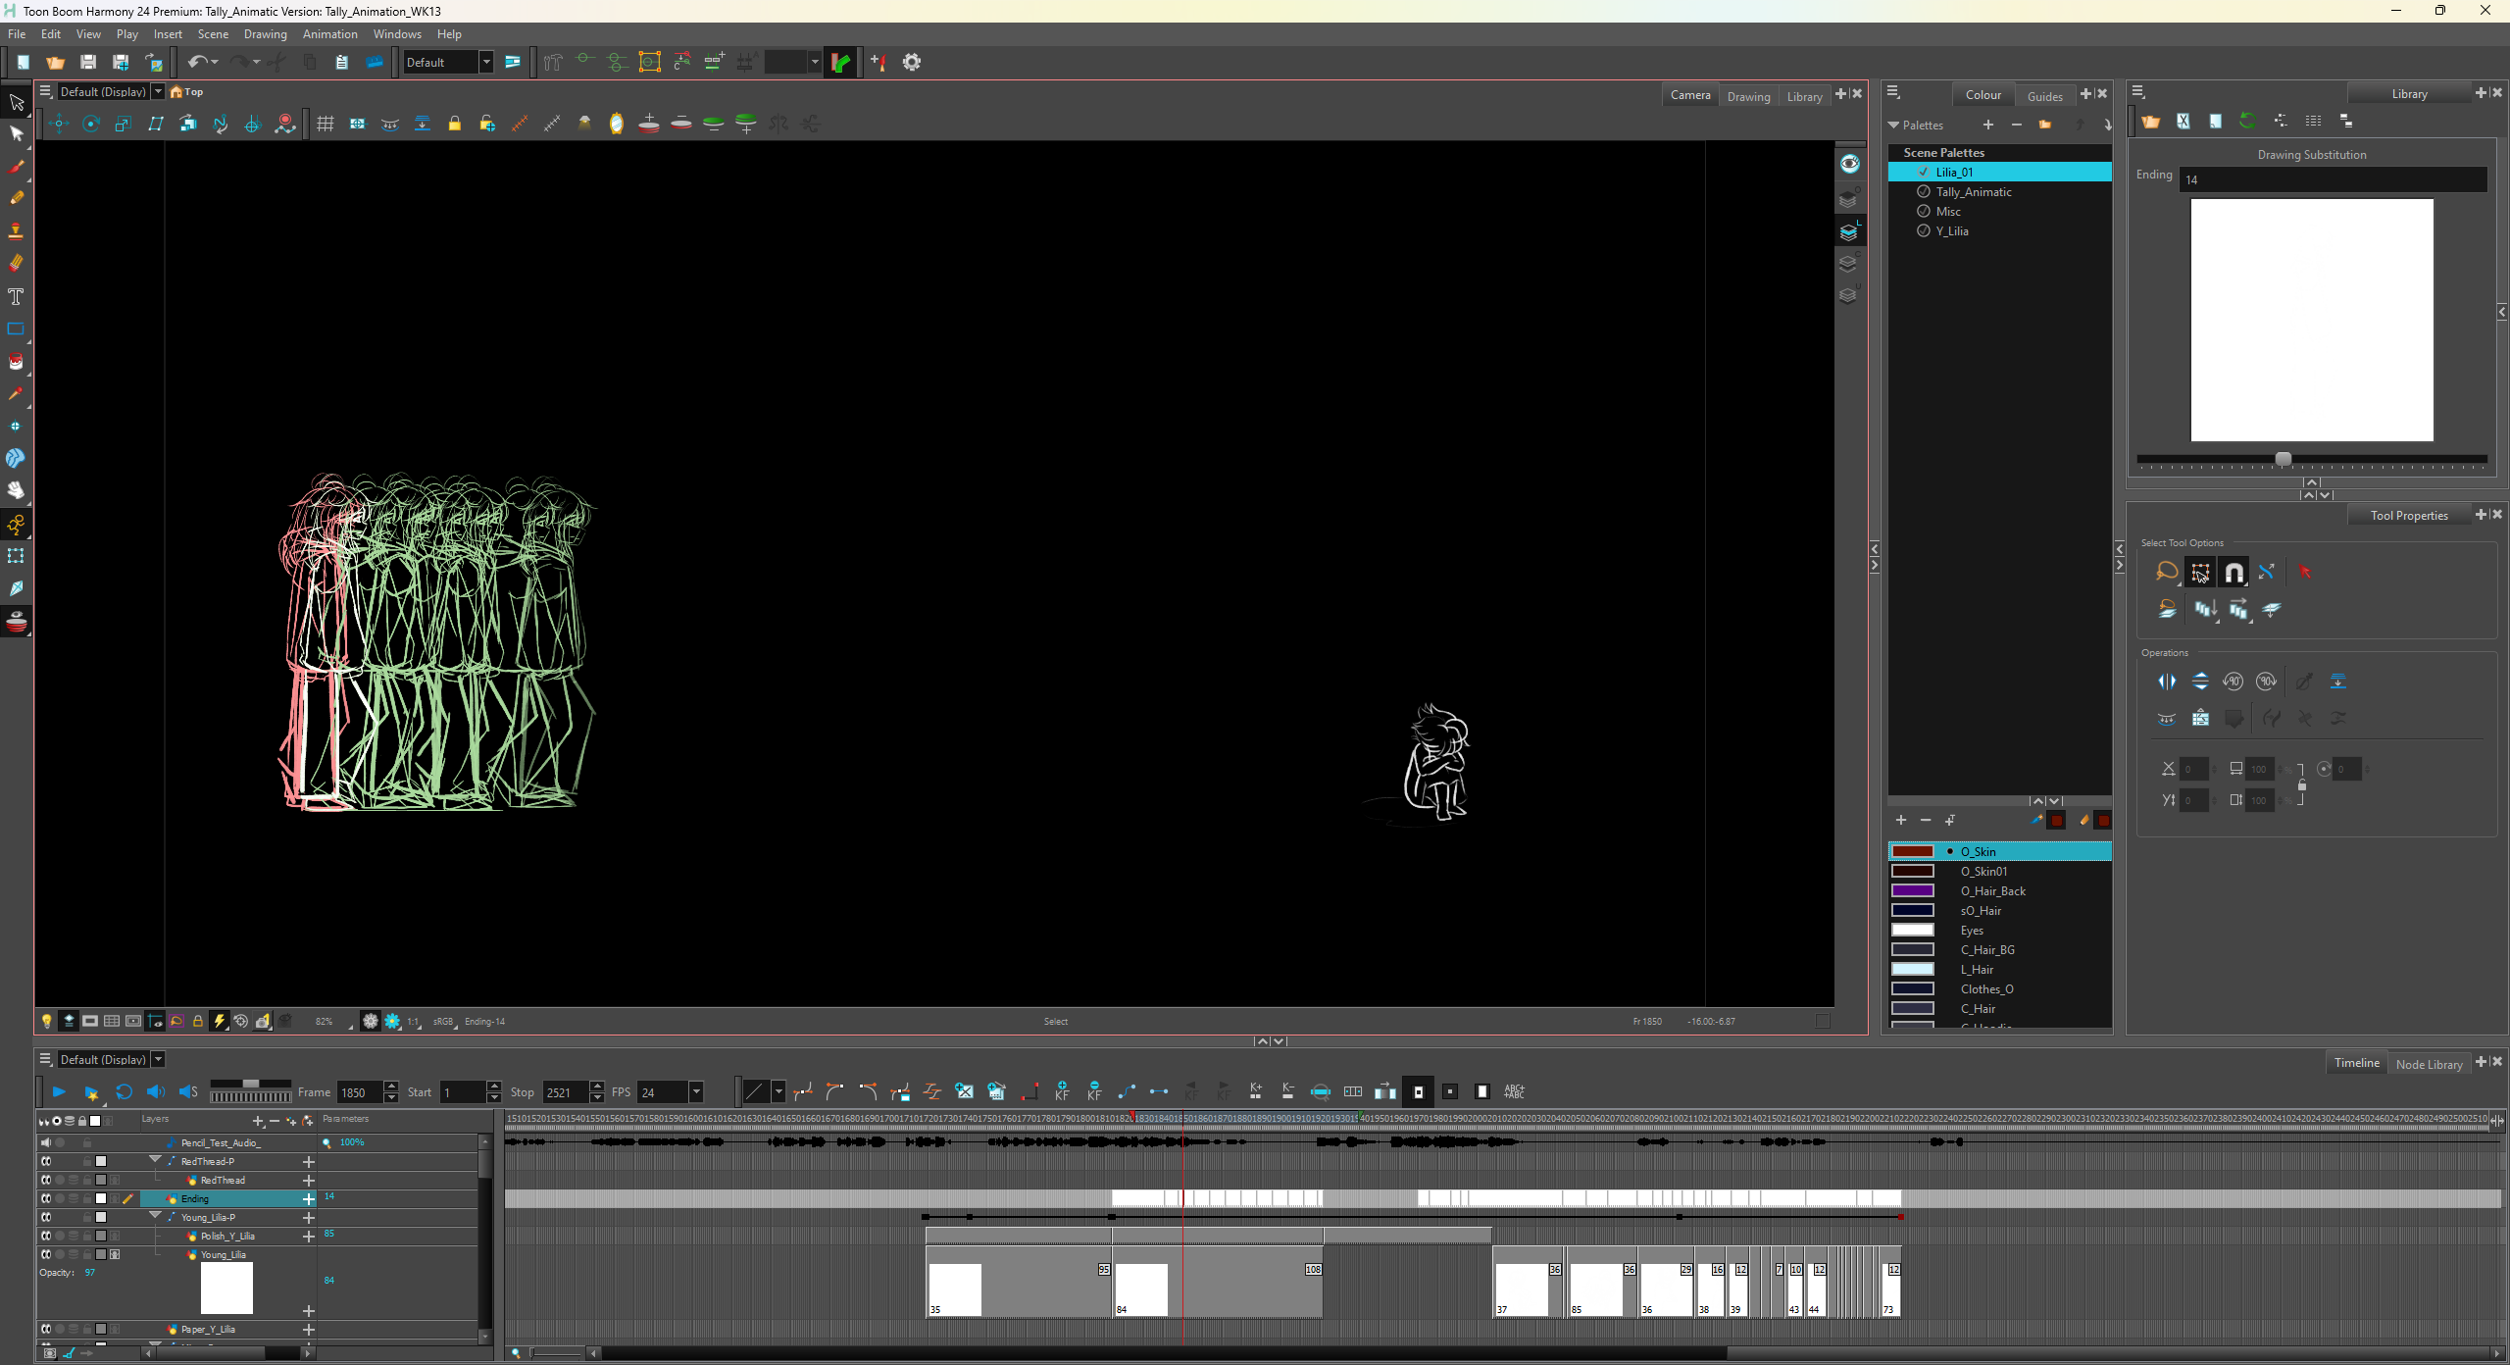Pick the O_Hair_Back colour swatch

(1912, 890)
